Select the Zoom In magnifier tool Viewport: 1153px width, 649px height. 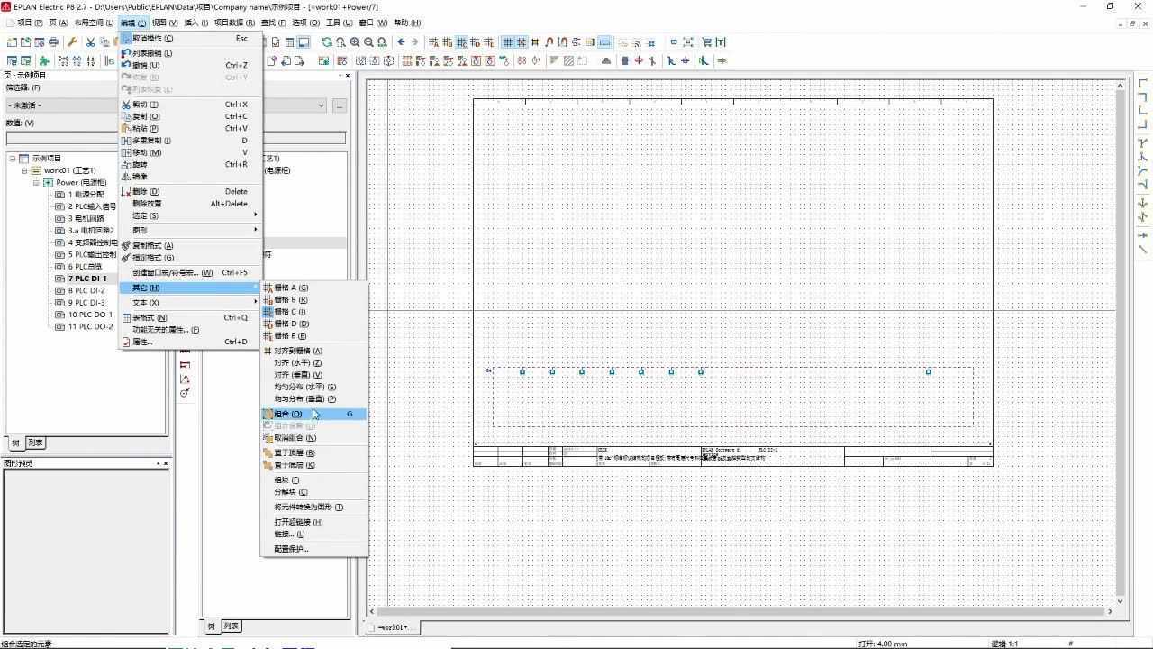[x=353, y=41]
